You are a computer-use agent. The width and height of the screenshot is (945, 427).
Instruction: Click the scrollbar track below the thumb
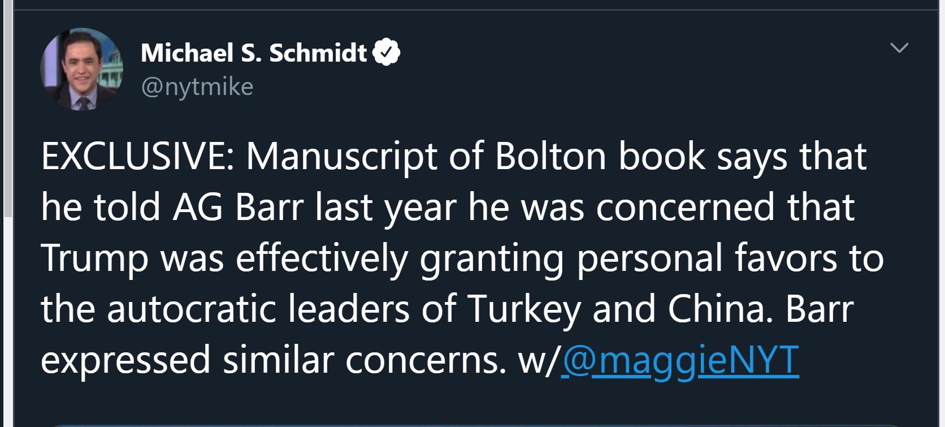(7, 321)
